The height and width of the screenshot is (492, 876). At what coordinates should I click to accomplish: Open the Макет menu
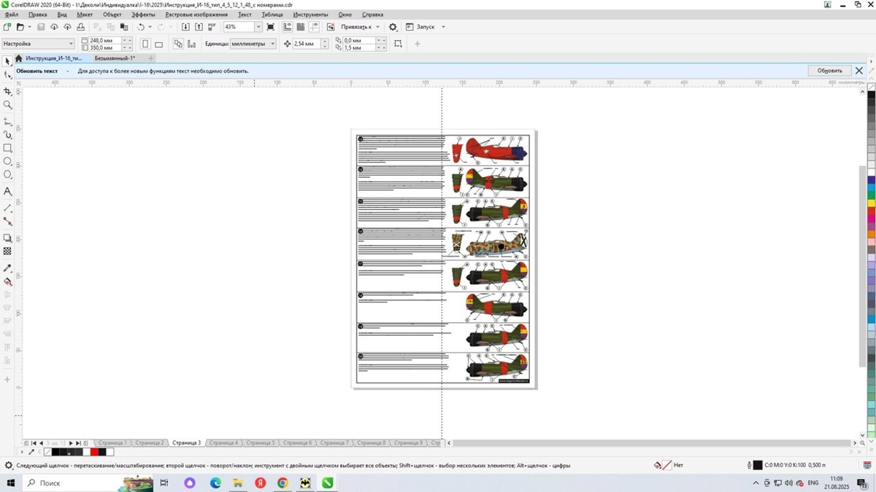point(85,15)
